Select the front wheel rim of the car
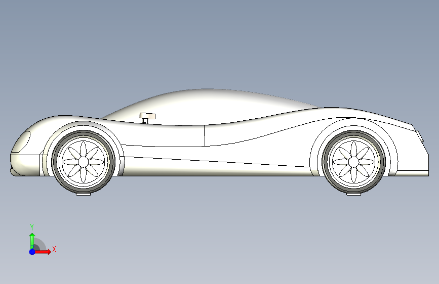This screenshot has width=439, height=284. click(84, 162)
